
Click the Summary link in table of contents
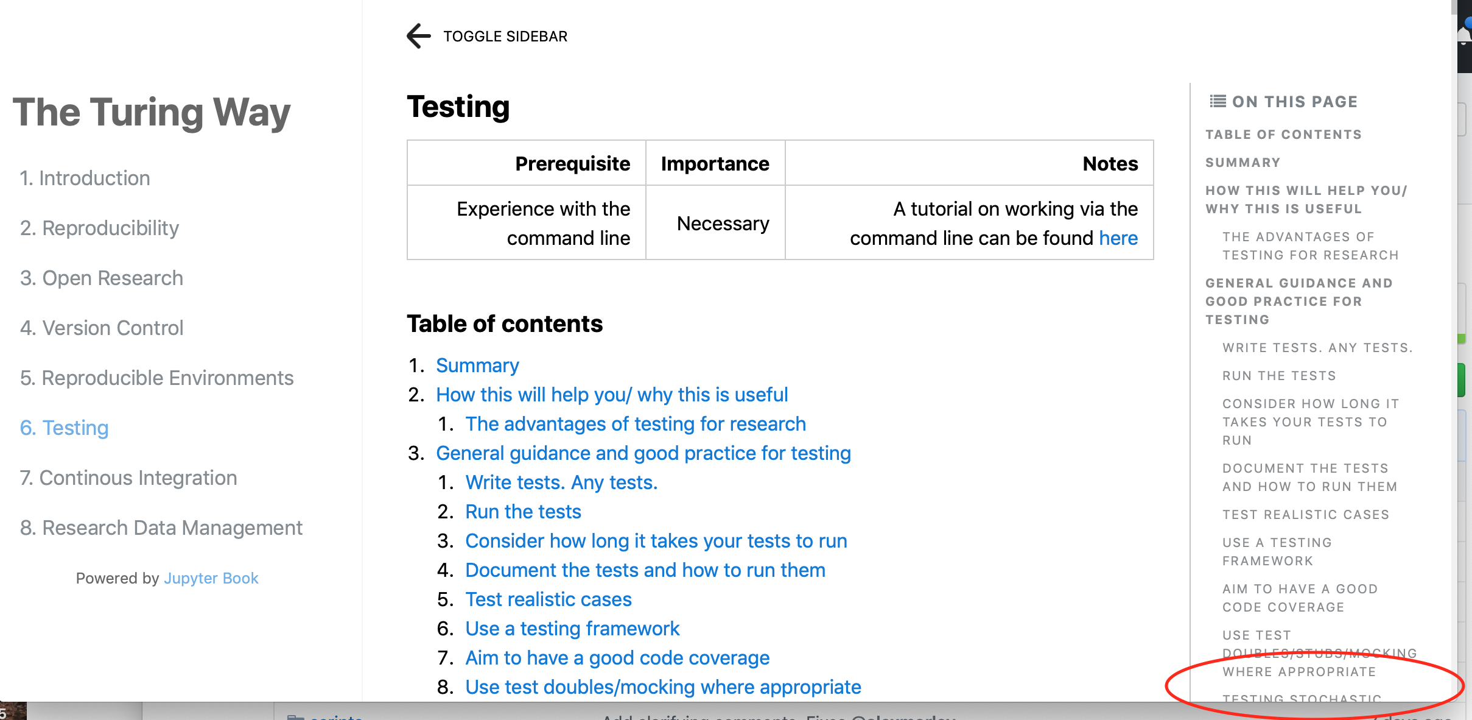pyautogui.click(x=477, y=365)
